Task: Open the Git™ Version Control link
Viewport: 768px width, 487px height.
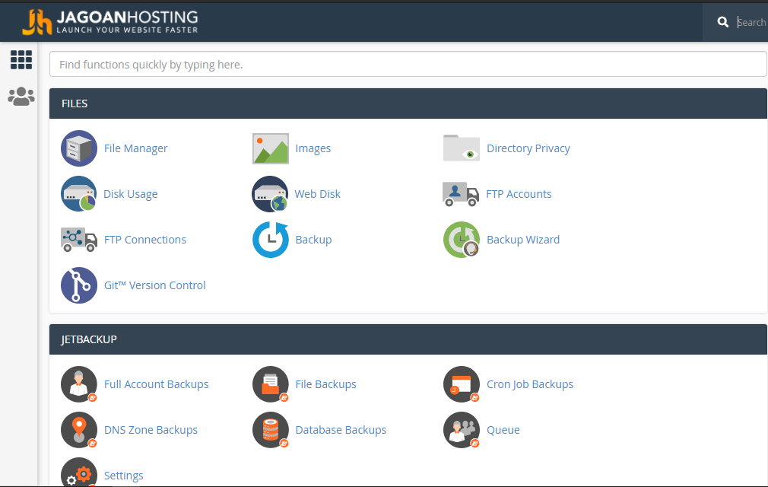Action: (x=155, y=285)
